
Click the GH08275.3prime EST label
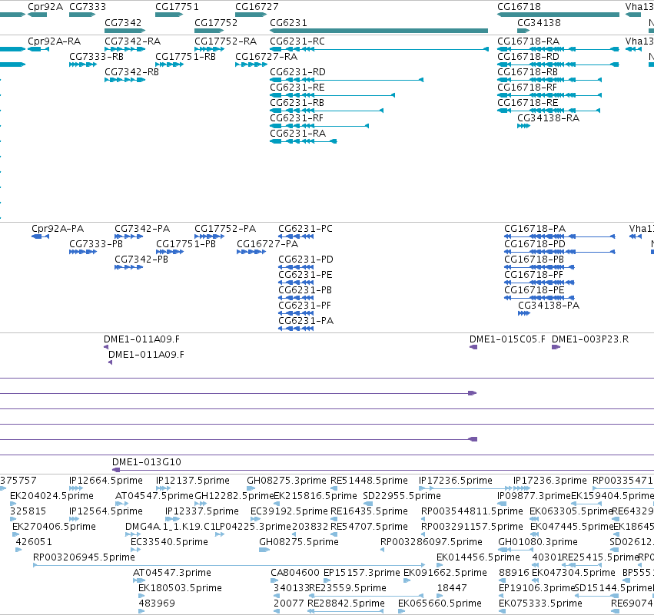pyautogui.click(x=287, y=481)
